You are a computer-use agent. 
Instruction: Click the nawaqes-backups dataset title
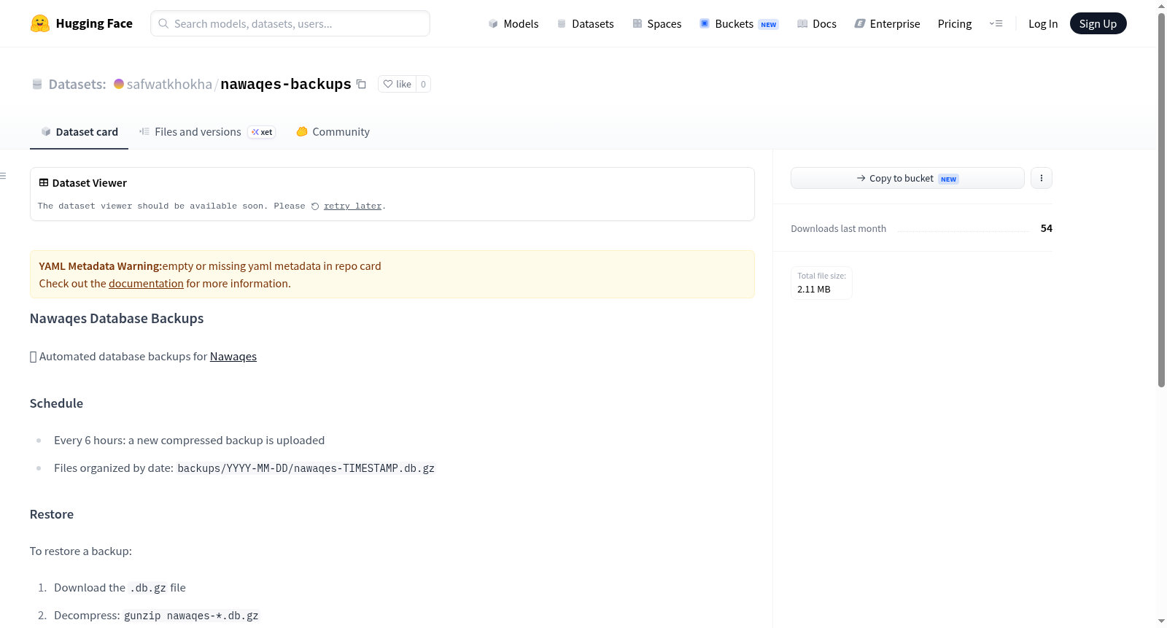(x=286, y=84)
